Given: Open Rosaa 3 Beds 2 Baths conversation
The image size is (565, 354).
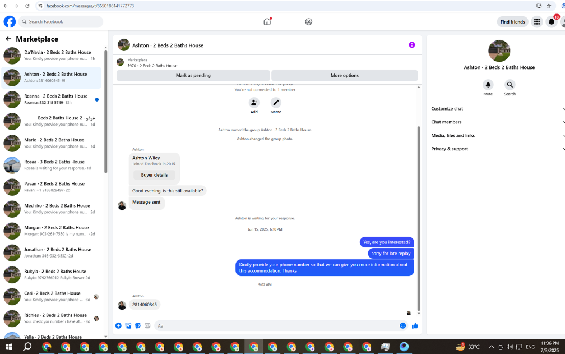Looking at the screenshot, I should 51,165.
